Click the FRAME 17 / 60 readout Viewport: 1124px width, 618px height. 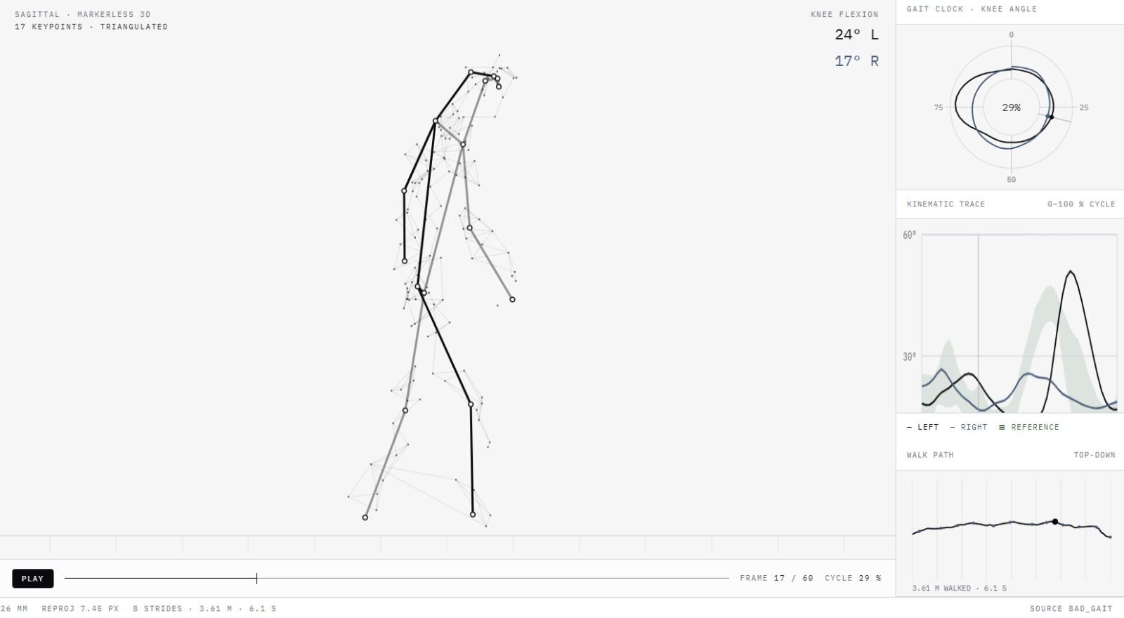click(x=776, y=579)
